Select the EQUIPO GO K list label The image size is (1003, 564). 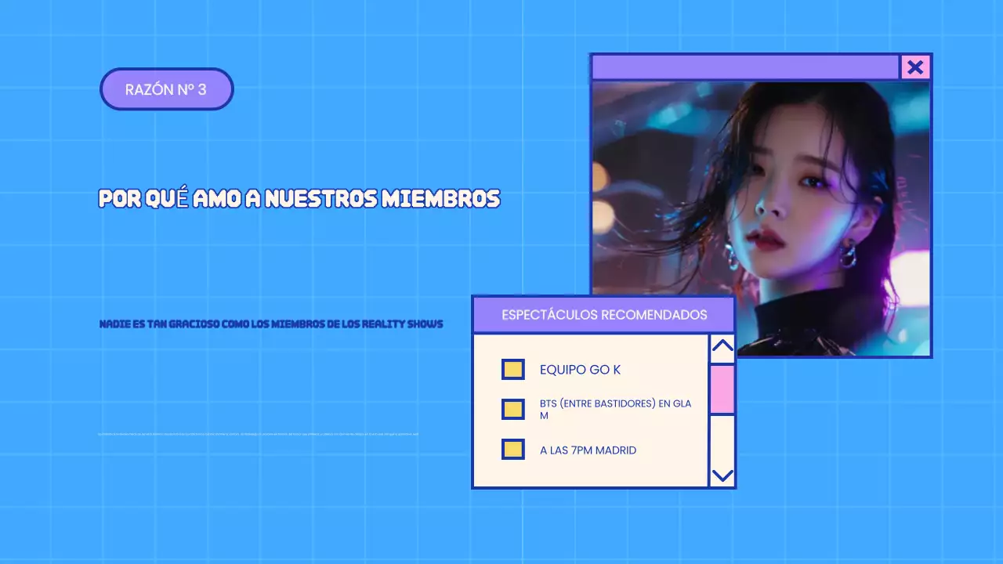pyautogui.click(x=580, y=370)
